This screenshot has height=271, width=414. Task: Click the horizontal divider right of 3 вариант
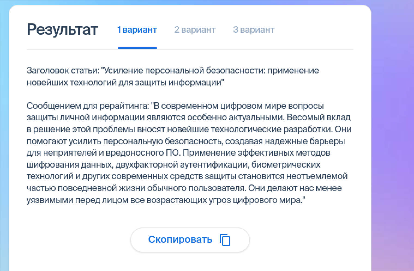[x=314, y=49]
